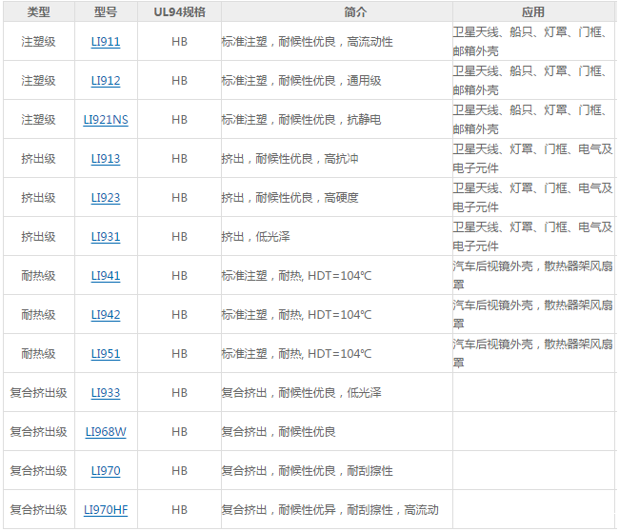Click the UL94规格 column header
This screenshot has height=531, width=619.
[179, 12]
